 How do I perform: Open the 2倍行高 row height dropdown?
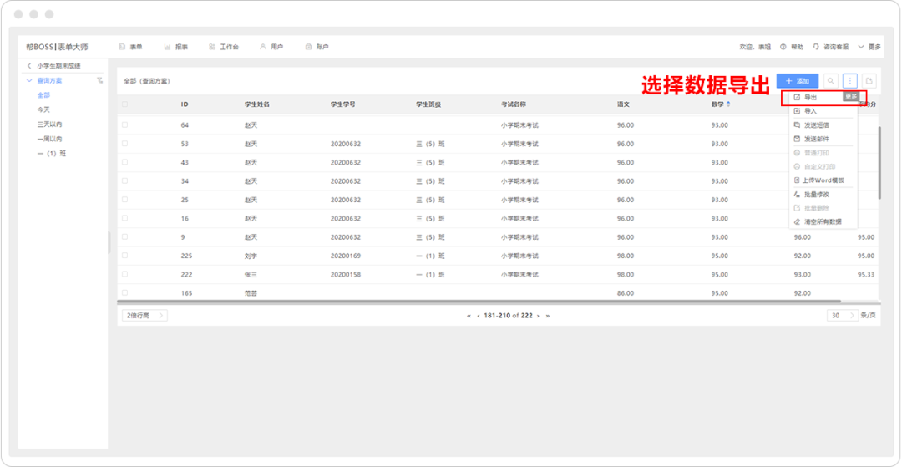coord(145,316)
